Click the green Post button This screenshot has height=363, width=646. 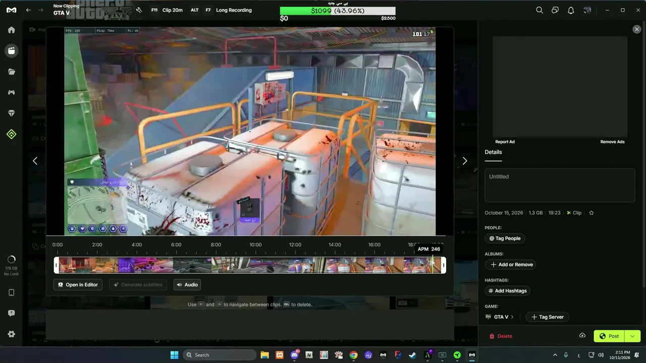coord(609,336)
